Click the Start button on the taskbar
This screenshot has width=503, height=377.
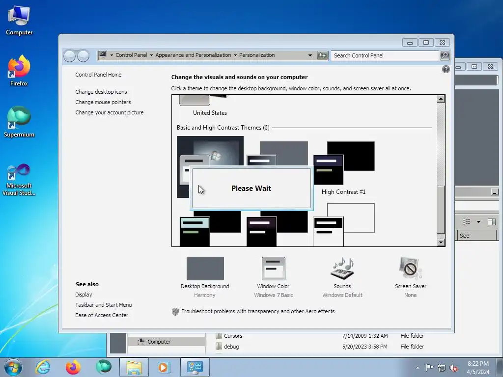click(13, 367)
